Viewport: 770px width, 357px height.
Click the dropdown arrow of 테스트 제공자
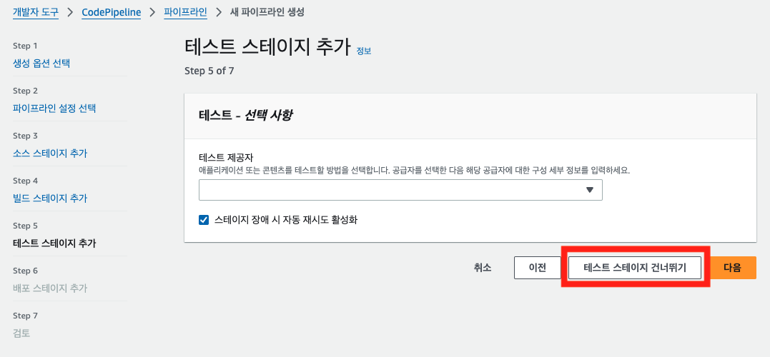pos(590,190)
